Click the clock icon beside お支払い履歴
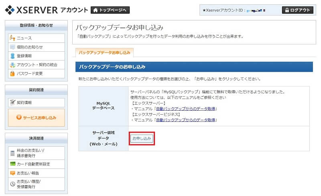Viewport: 321px width, 196px height. click(13, 184)
